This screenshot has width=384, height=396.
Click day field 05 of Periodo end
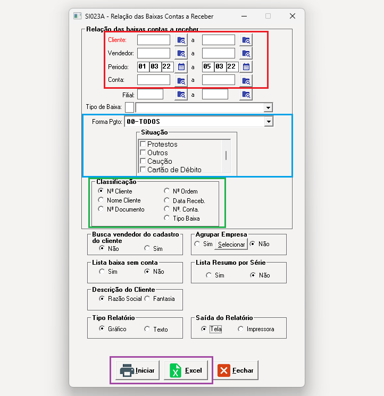click(208, 66)
